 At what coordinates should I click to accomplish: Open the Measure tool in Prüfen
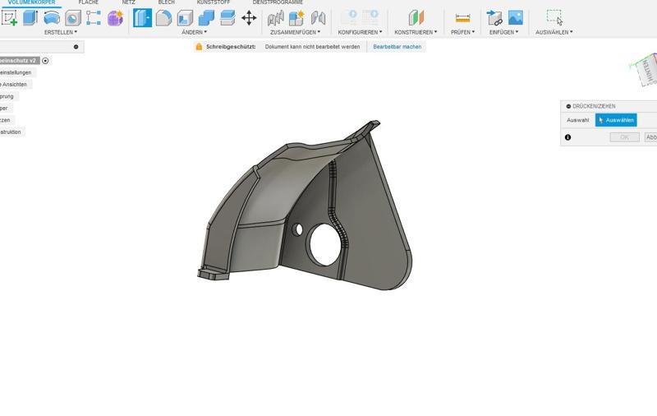point(462,18)
